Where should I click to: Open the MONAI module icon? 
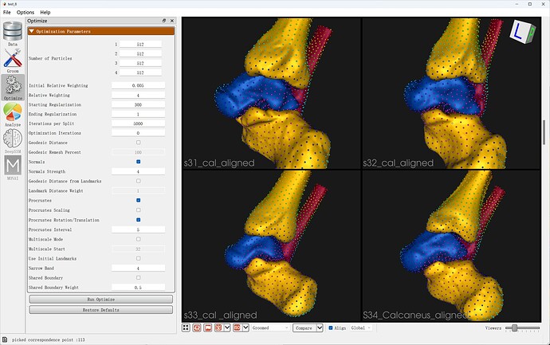click(x=13, y=167)
